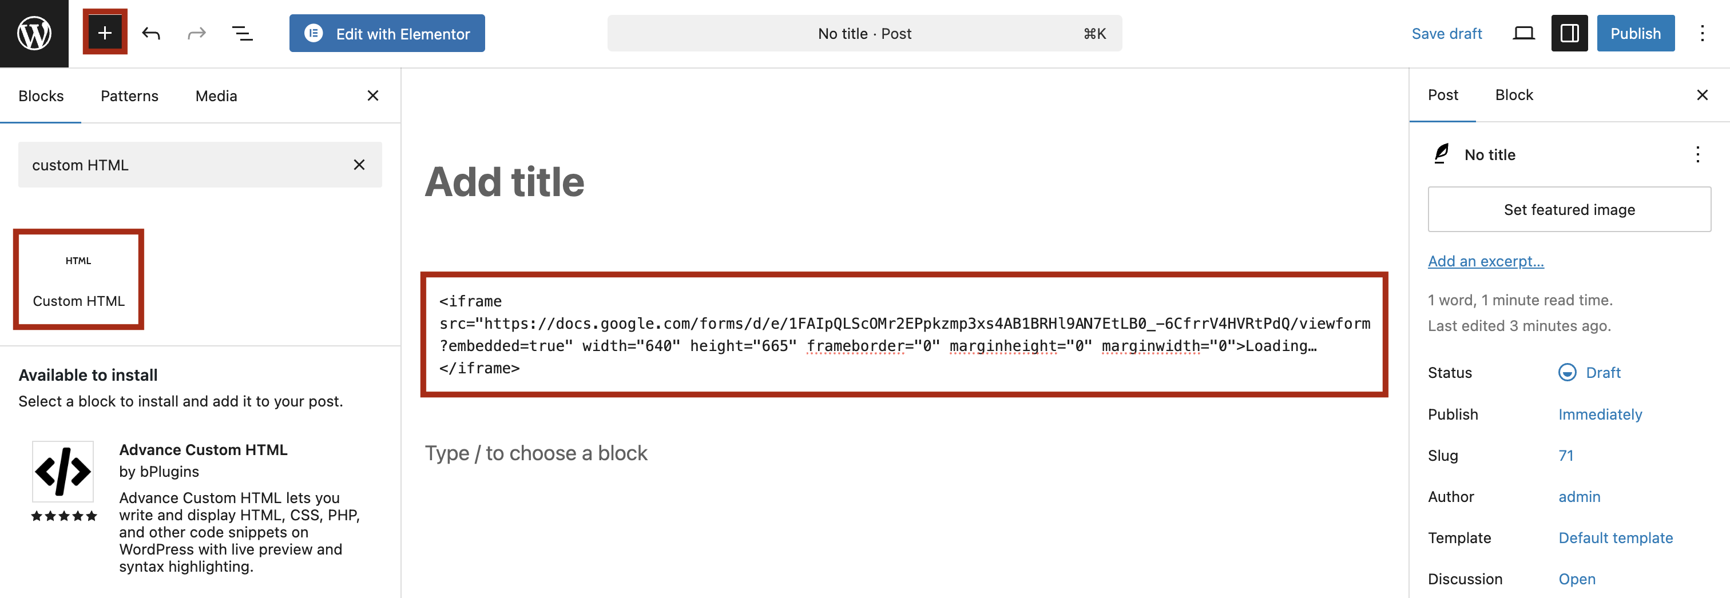Change publish time from Immediately

1600,414
